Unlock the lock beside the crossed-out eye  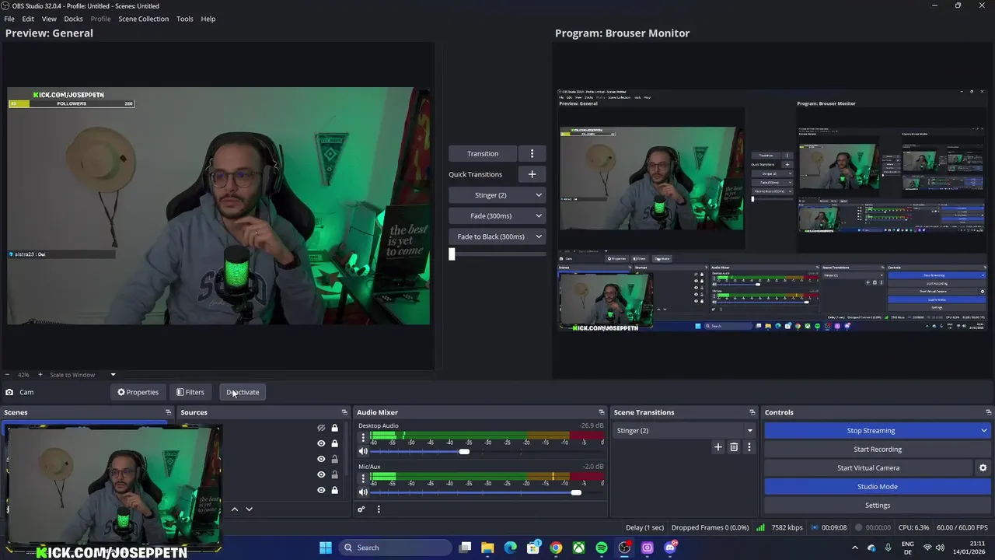pos(335,428)
